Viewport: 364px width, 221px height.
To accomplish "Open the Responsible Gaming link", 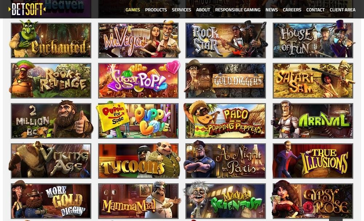I will click(238, 10).
